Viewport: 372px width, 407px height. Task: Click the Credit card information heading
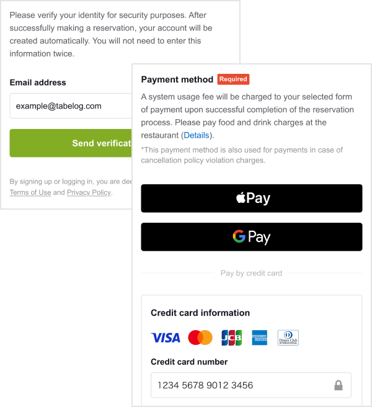tap(200, 313)
